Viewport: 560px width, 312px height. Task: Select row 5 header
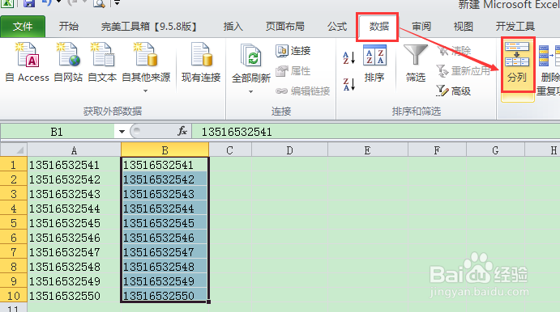click(x=14, y=223)
